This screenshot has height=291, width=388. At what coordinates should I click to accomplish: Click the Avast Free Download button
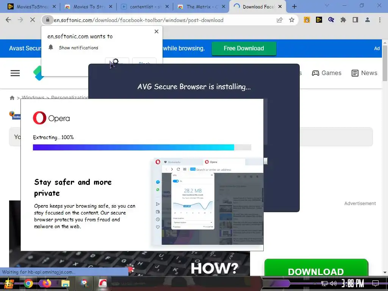click(x=244, y=48)
